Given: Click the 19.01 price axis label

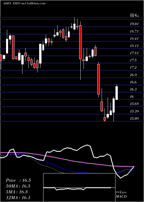Looking at the screenshot, I should click(x=134, y=24).
